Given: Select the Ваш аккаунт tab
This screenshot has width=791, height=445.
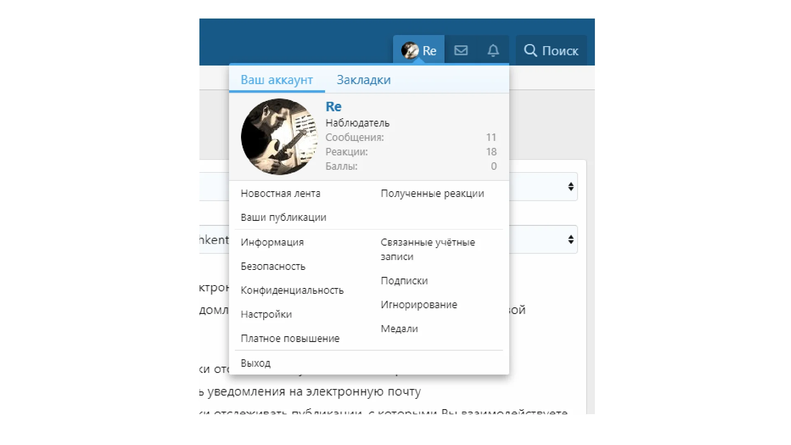Looking at the screenshot, I should click(x=276, y=80).
